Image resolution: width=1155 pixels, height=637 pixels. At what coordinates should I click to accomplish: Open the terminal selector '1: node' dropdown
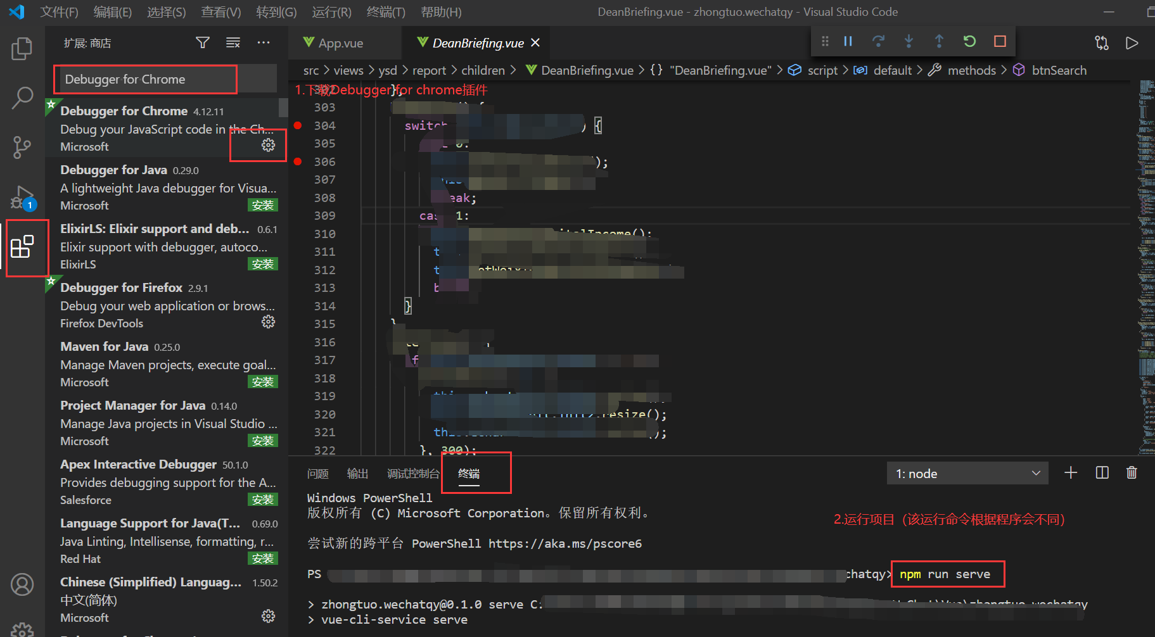(967, 474)
